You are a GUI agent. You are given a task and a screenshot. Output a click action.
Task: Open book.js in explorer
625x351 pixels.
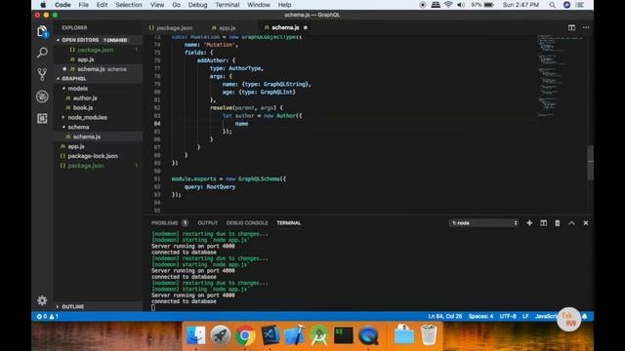pos(82,107)
